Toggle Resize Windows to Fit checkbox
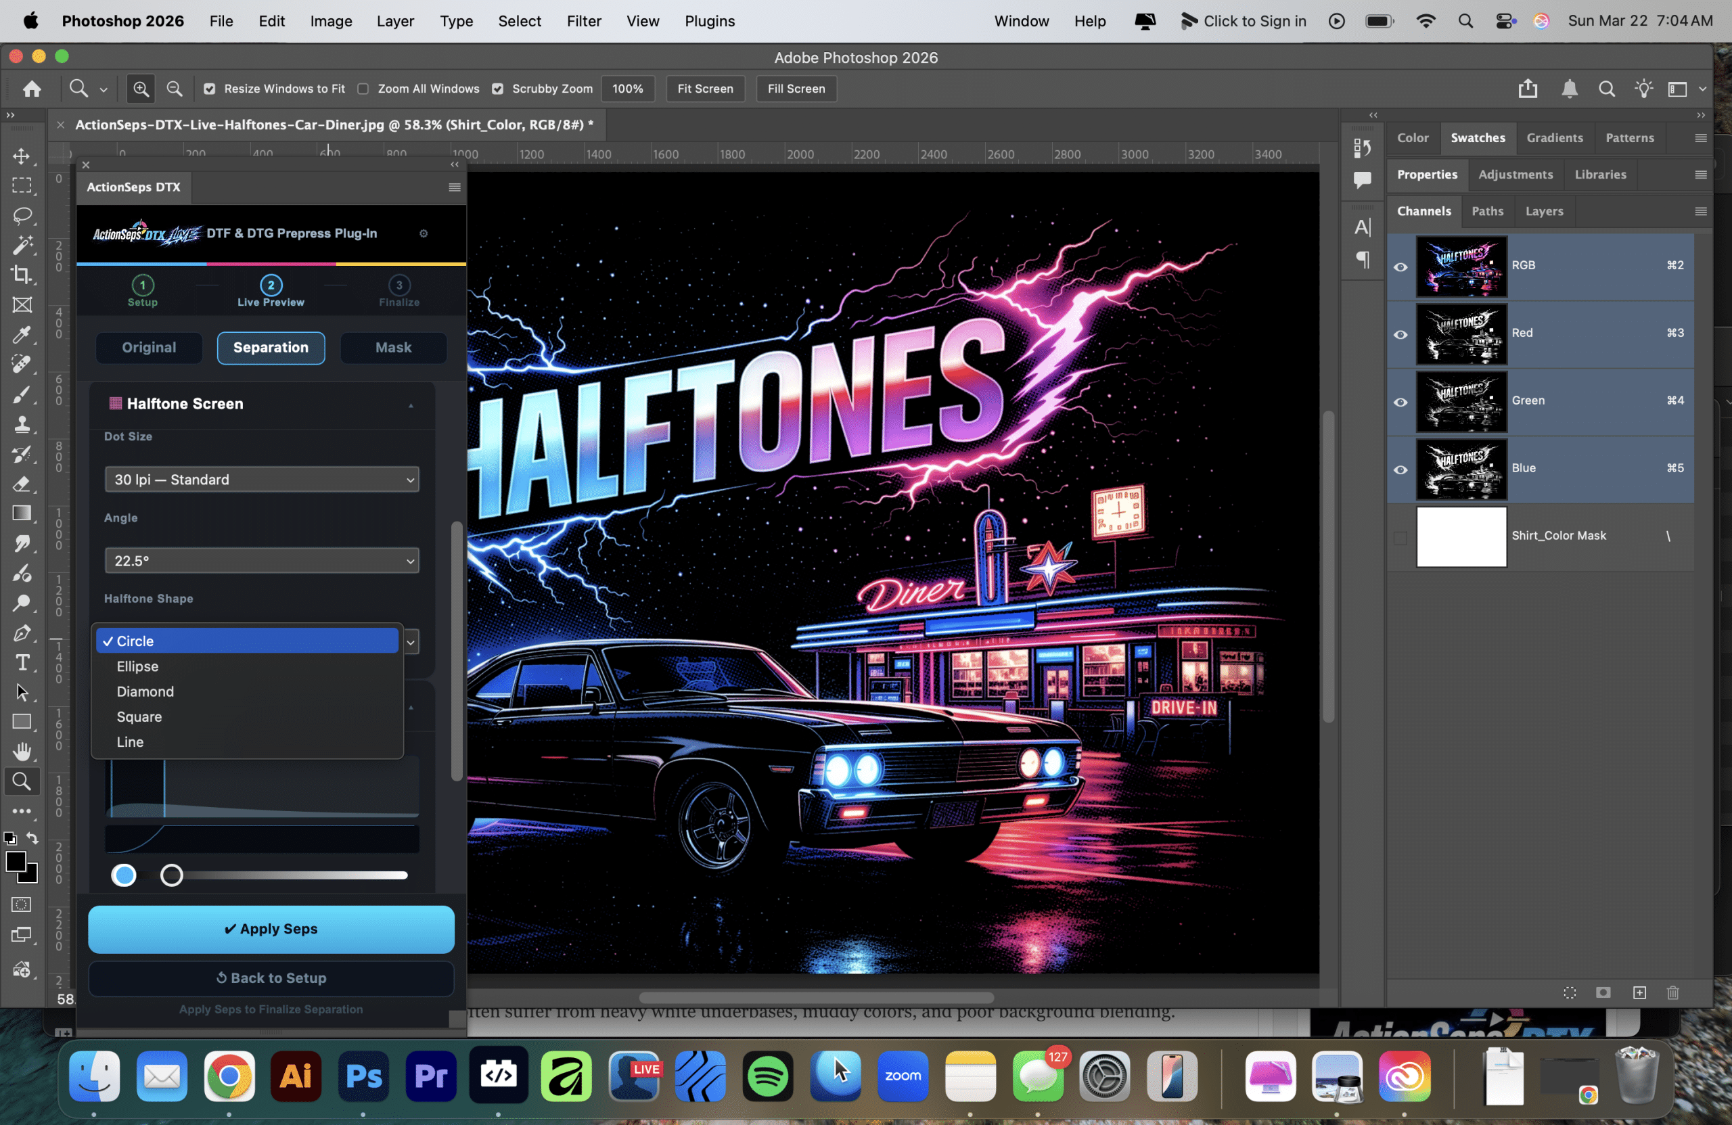Image resolution: width=1732 pixels, height=1125 pixels. [210, 89]
